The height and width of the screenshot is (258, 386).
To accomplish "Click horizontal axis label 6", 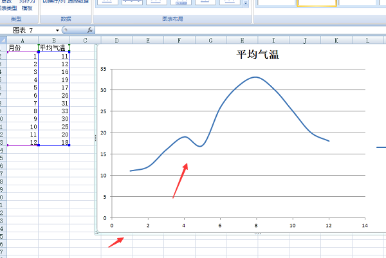I will tap(220, 225).
